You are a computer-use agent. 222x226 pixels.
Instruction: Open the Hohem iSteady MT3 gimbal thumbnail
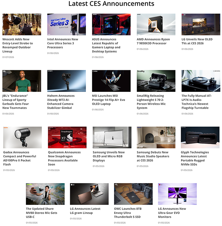click(x=66, y=81)
